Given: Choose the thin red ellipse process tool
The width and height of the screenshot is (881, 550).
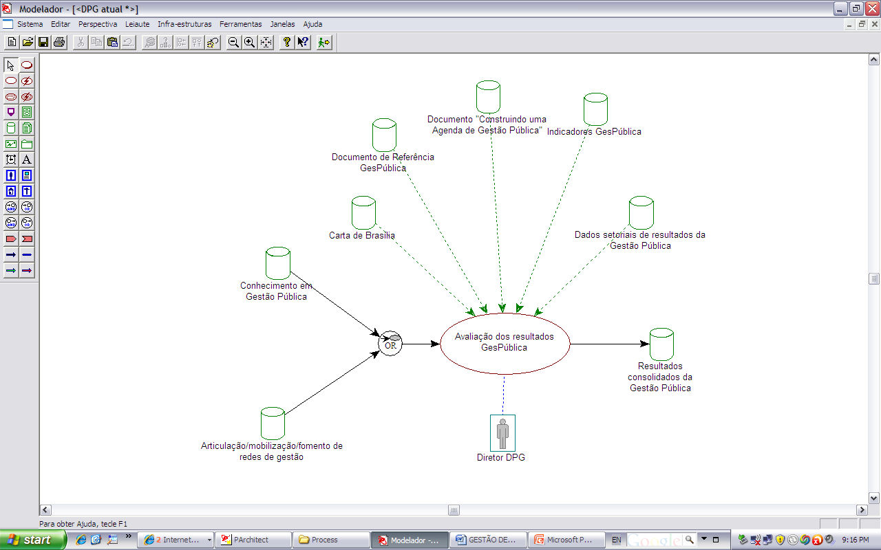Looking at the screenshot, I should 11,81.
